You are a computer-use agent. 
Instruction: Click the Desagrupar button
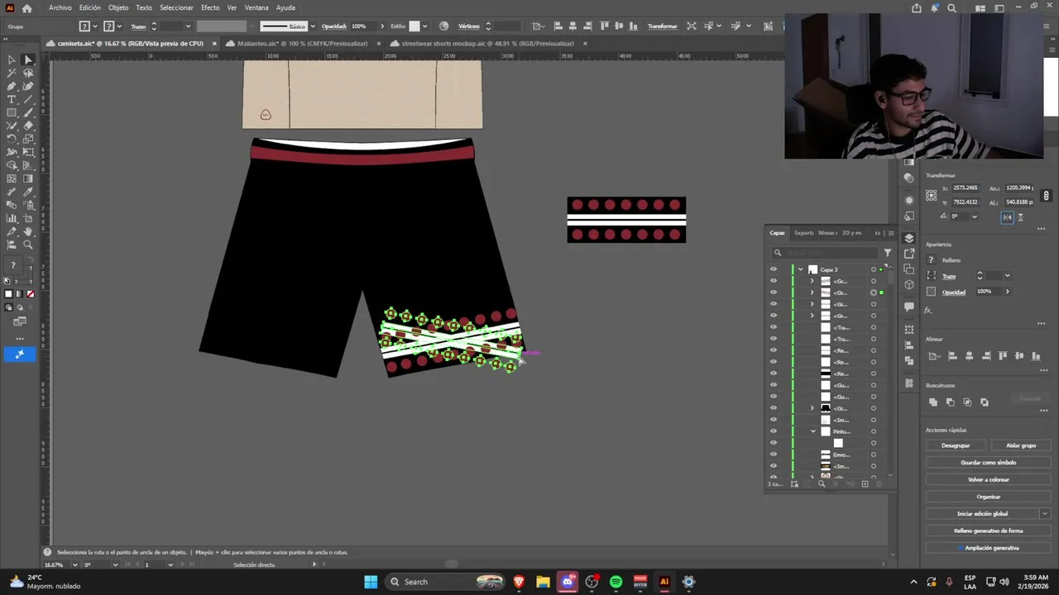point(956,445)
